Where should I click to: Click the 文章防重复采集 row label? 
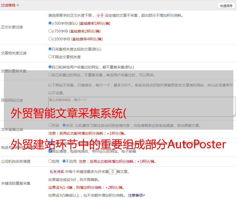14,71
